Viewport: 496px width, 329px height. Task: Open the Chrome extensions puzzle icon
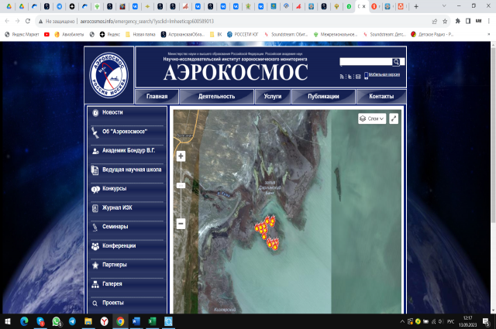click(458, 21)
